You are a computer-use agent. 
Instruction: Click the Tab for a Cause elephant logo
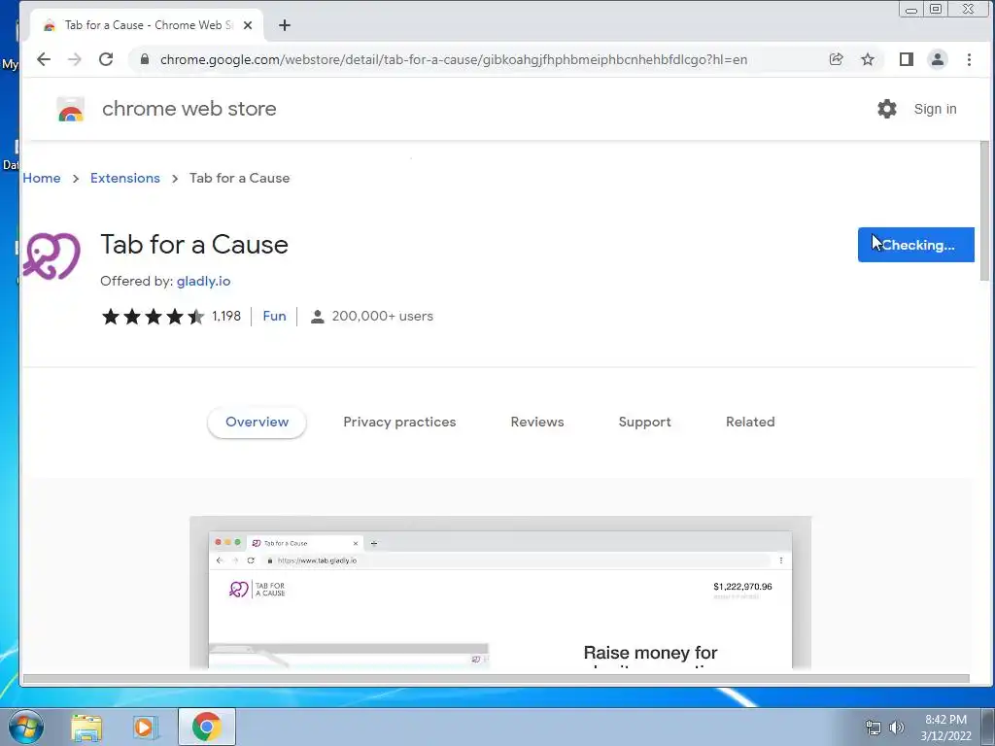pos(52,256)
